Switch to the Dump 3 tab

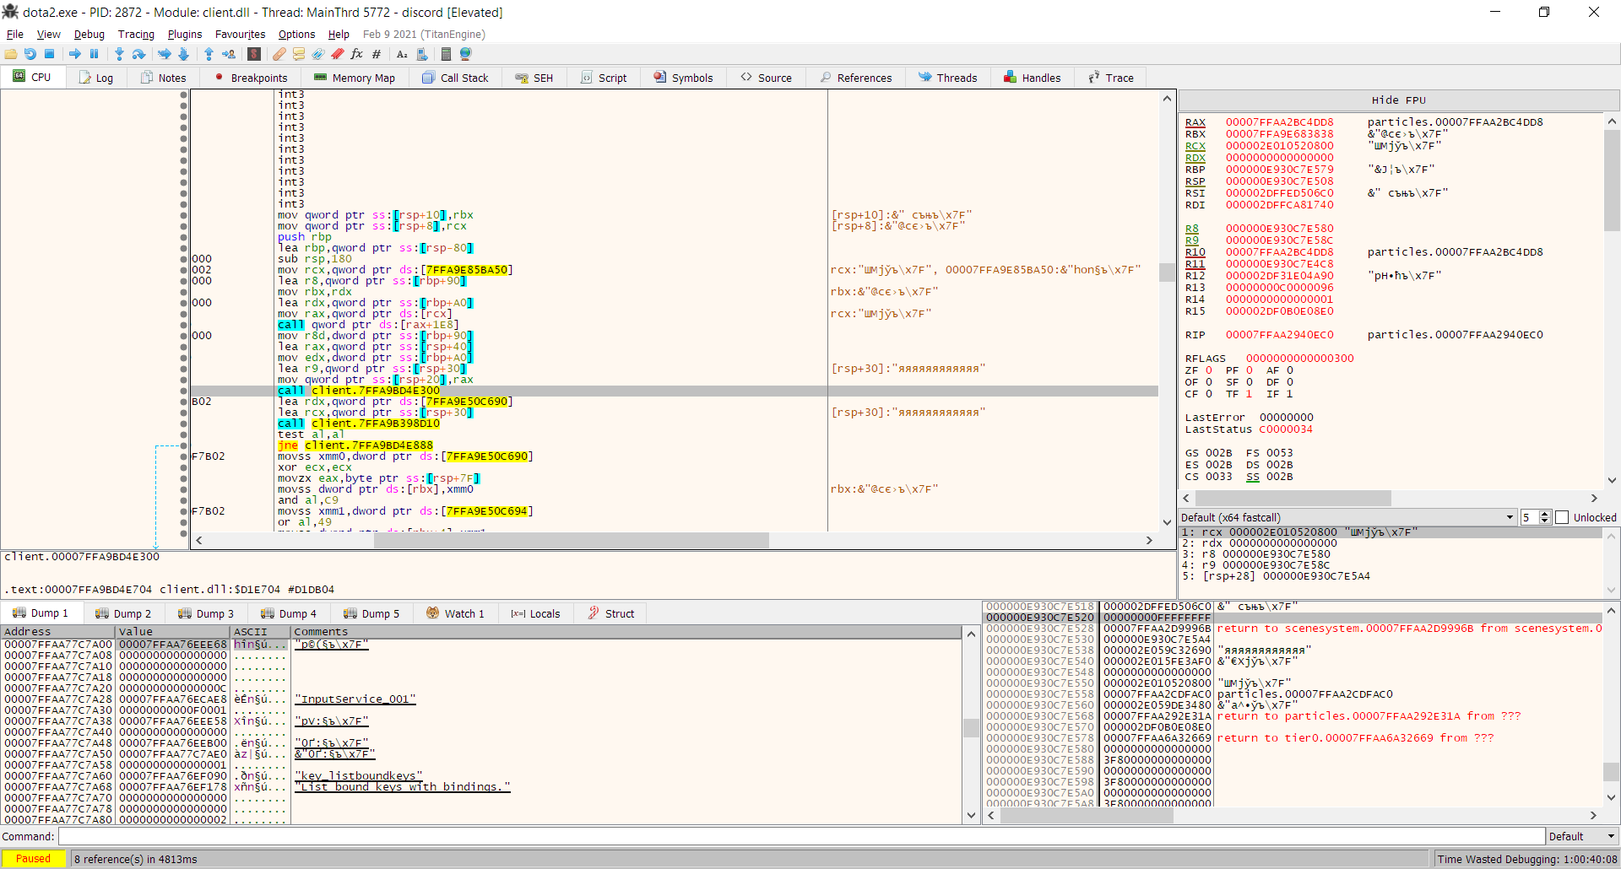[207, 613]
